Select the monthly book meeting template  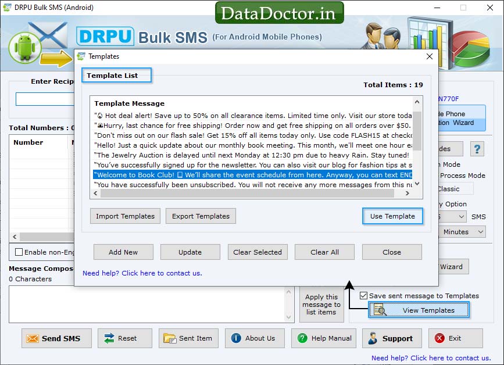coord(253,145)
